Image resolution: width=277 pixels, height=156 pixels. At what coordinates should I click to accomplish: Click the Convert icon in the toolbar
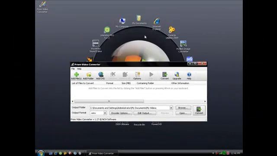coord(164,76)
